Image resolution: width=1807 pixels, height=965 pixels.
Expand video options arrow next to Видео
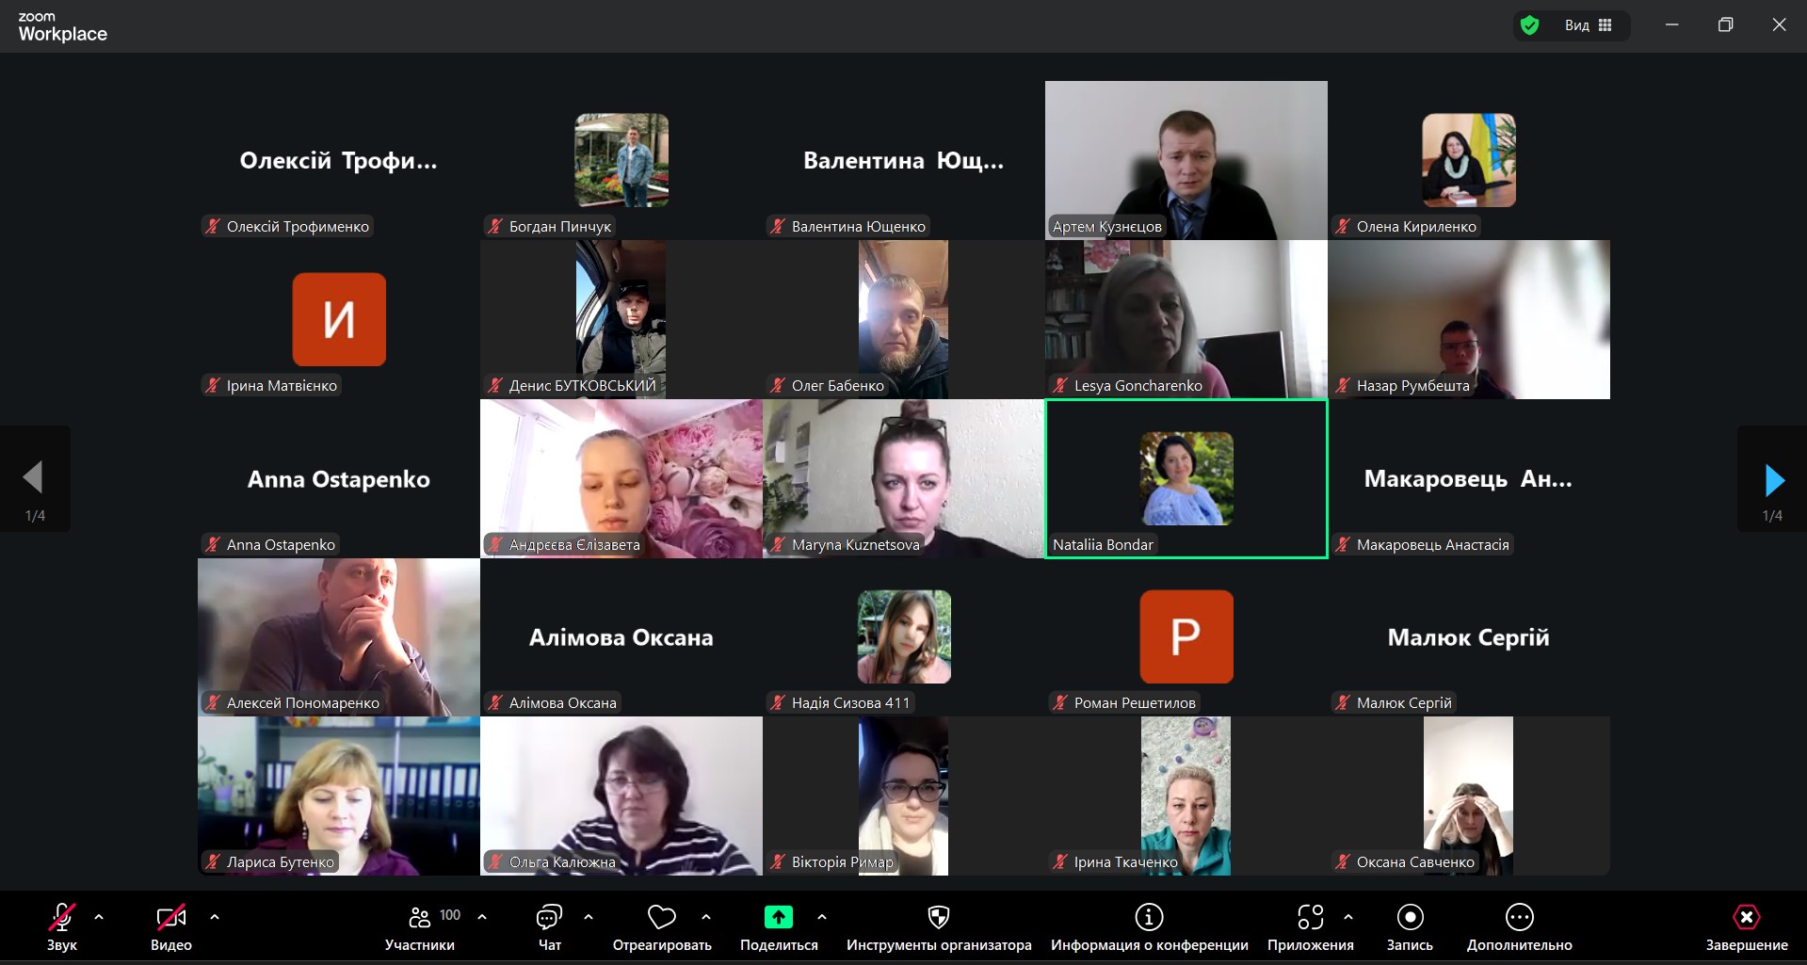(215, 916)
